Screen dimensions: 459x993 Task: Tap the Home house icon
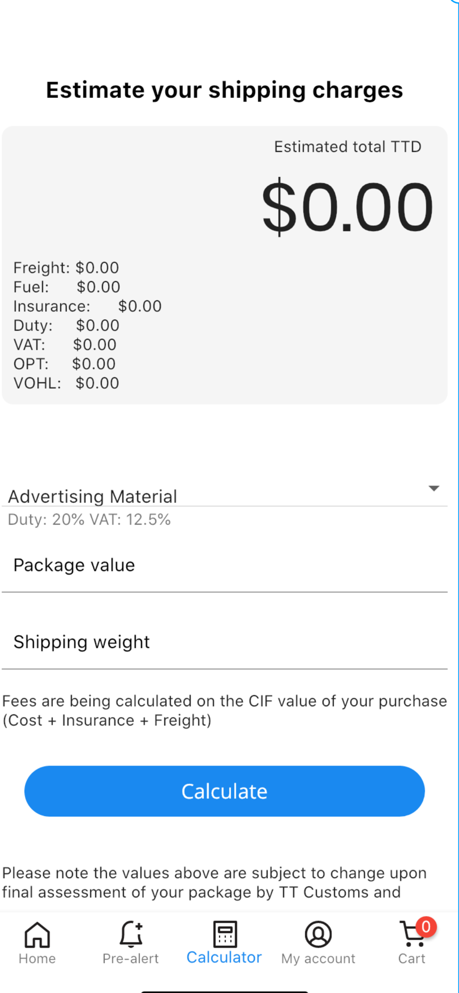pyautogui.click(x=37, y=934)
